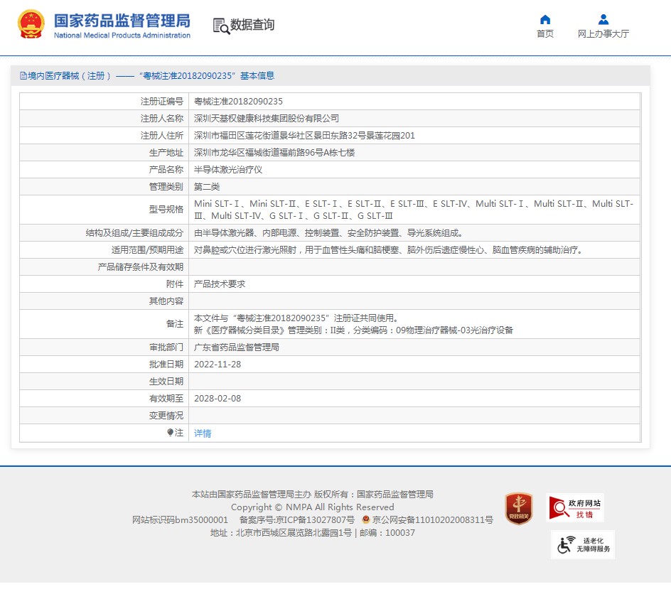
Task: Select the 结构及组成 composition value
Action: click(328, 233)
